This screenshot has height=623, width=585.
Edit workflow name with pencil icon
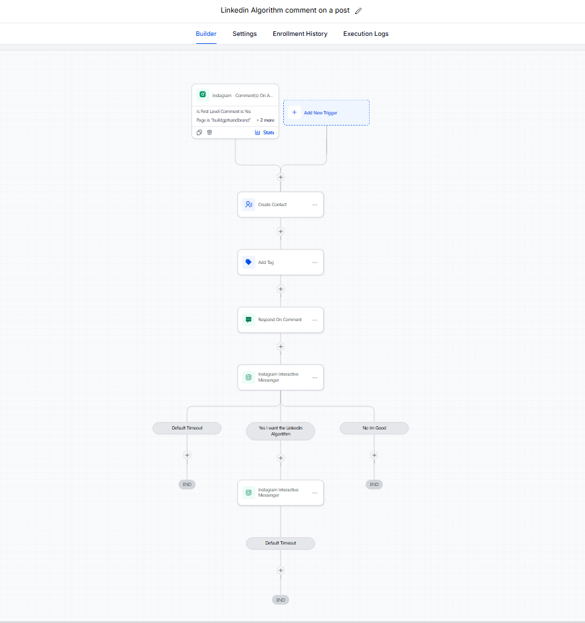(x=358, y=11)
